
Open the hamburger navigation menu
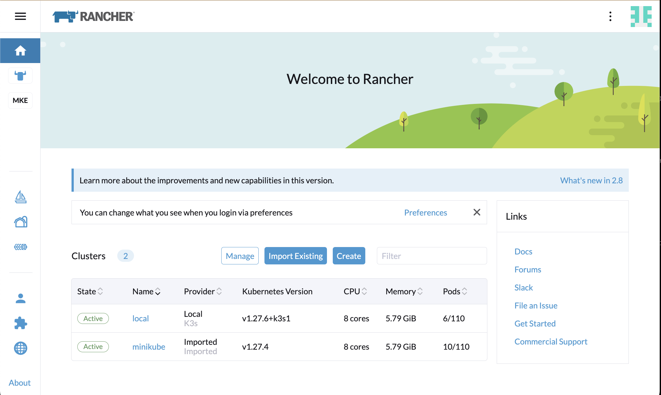(x=20, y=16)
